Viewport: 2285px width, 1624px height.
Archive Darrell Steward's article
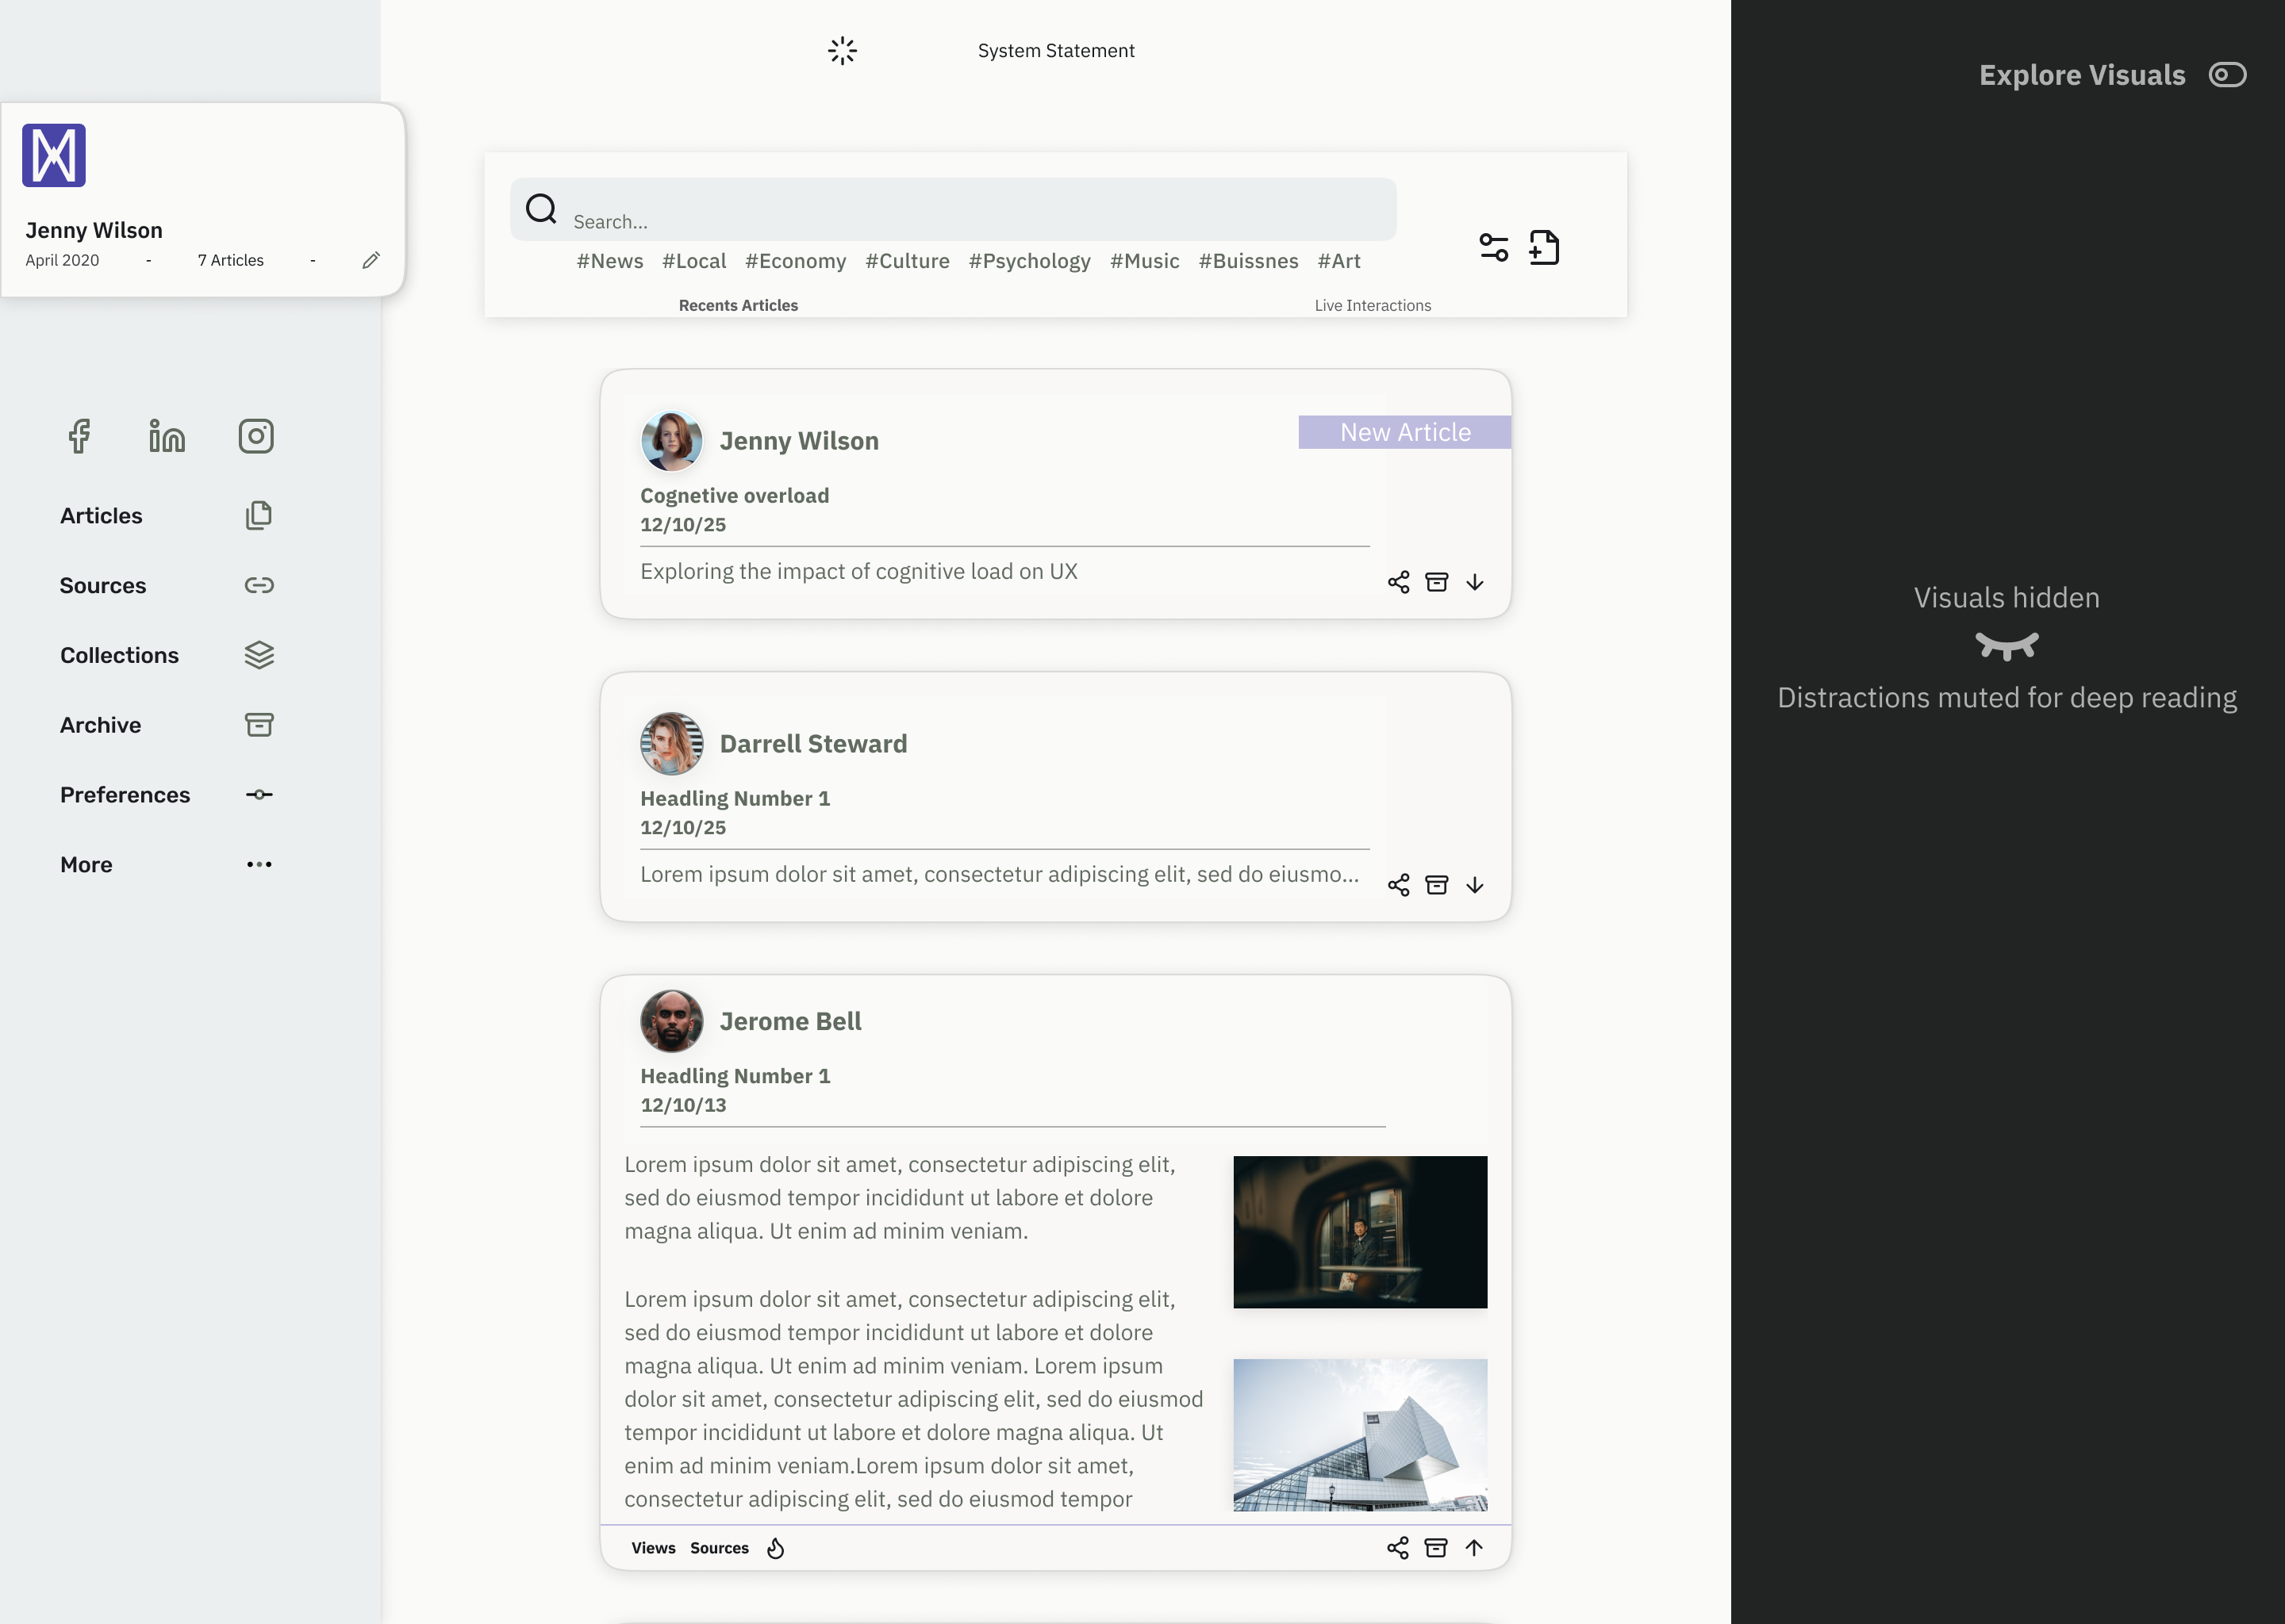[1437, 884]
